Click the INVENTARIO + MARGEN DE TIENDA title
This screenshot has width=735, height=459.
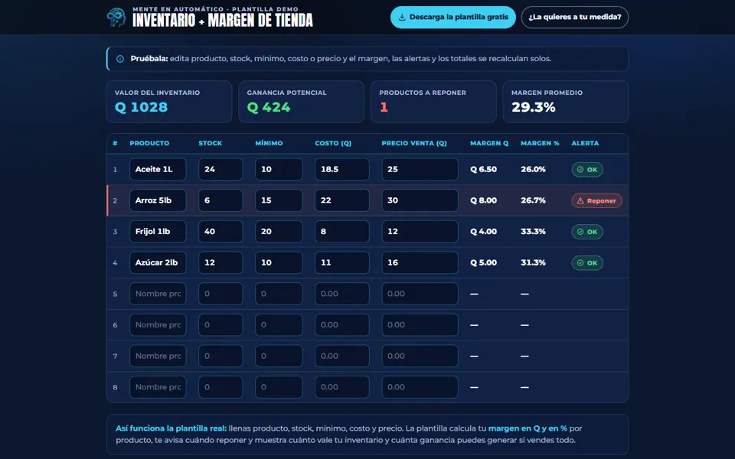[223, 20]
